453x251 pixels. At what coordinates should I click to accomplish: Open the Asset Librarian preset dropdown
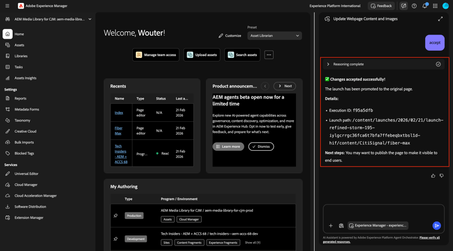coord(274,36)
